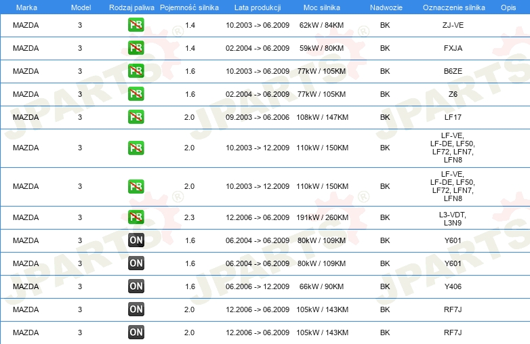Select the 1.4 capacity in the ZJ-VE row
This screenshot has height=344, width=530.
[x=190, y=25]
